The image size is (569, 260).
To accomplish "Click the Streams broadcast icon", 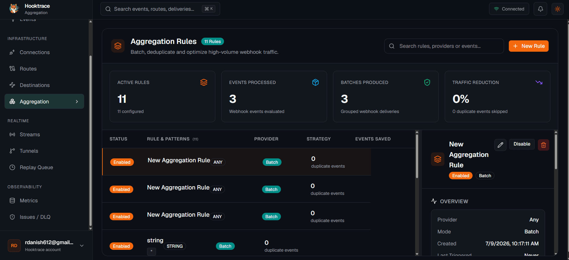I will [12, 134].
